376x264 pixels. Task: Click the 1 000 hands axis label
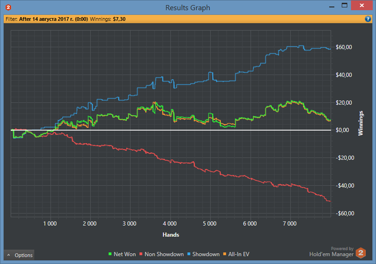click(x=50, y=224)
